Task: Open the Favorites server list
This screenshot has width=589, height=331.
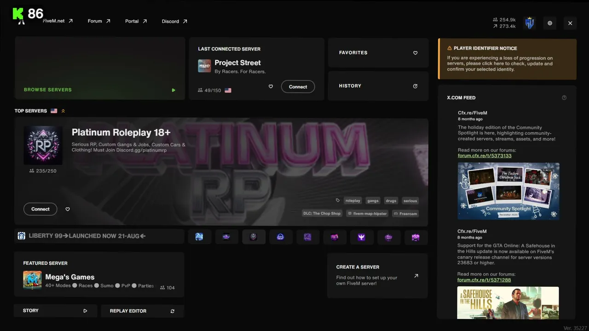Action: (378, 53)
